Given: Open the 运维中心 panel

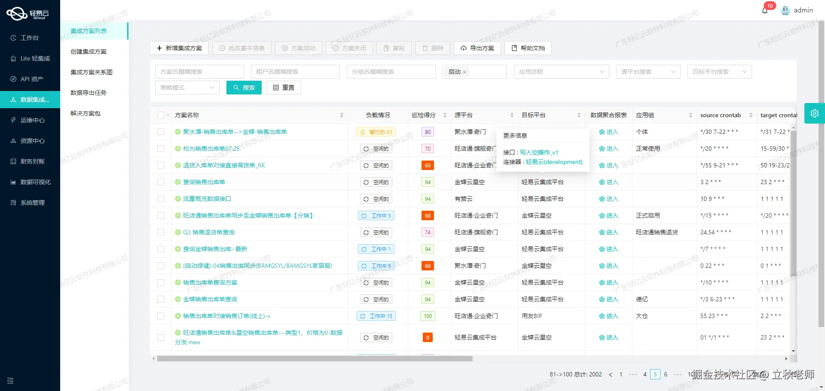Looking at the screenshot, I should click(30, 120).
